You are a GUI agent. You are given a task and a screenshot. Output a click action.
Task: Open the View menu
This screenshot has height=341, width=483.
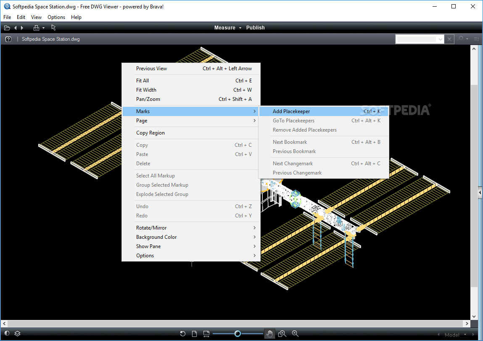pos(36,17)
